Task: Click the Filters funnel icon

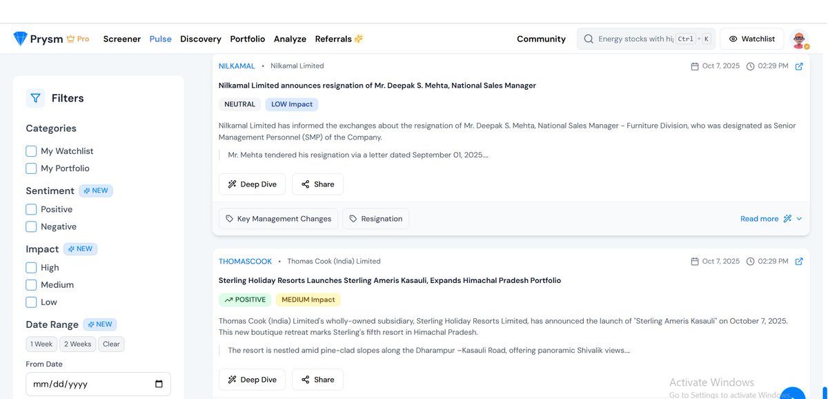Action: (x=35, y=98)
